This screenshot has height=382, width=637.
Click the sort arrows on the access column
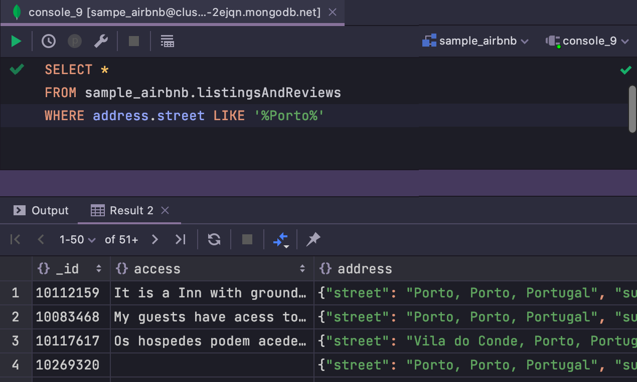[302, 269]
